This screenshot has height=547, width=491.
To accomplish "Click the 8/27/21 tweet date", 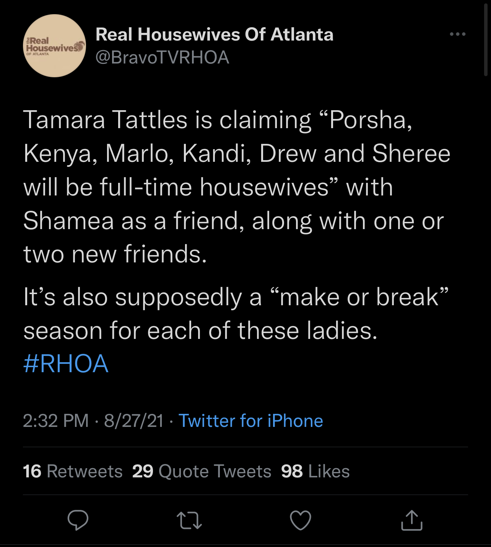I will [x=134, y=421].
